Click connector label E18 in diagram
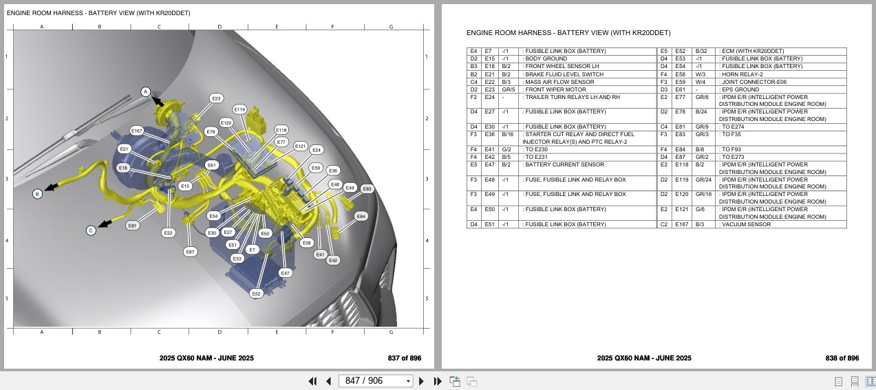This screenshot has height=390, width=876. click(x=123, y=168)
